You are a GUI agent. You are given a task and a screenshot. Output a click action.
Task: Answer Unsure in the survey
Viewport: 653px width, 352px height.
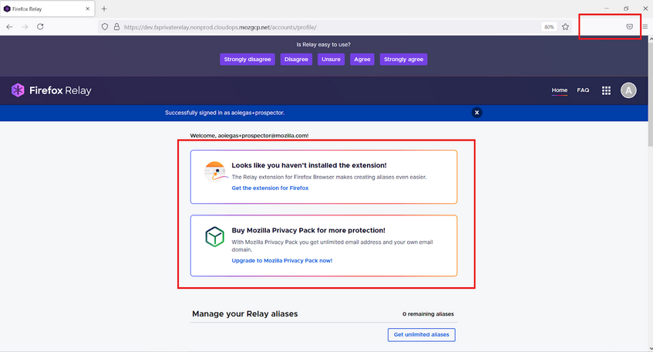click(x=331, y=59)
